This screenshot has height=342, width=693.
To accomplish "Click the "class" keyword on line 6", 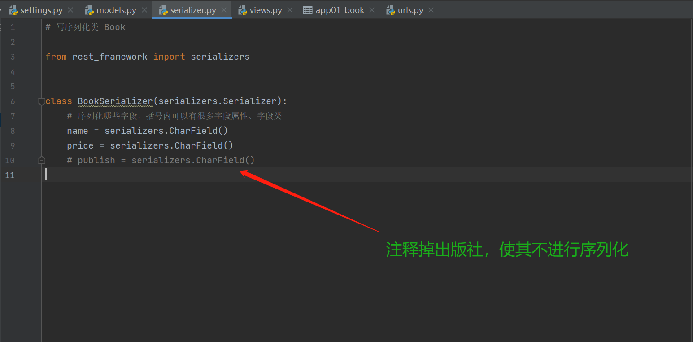I will point(59,101).
